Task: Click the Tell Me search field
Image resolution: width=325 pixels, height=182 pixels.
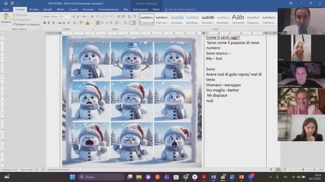Action: pyautogui.click(x=180, y=10)
